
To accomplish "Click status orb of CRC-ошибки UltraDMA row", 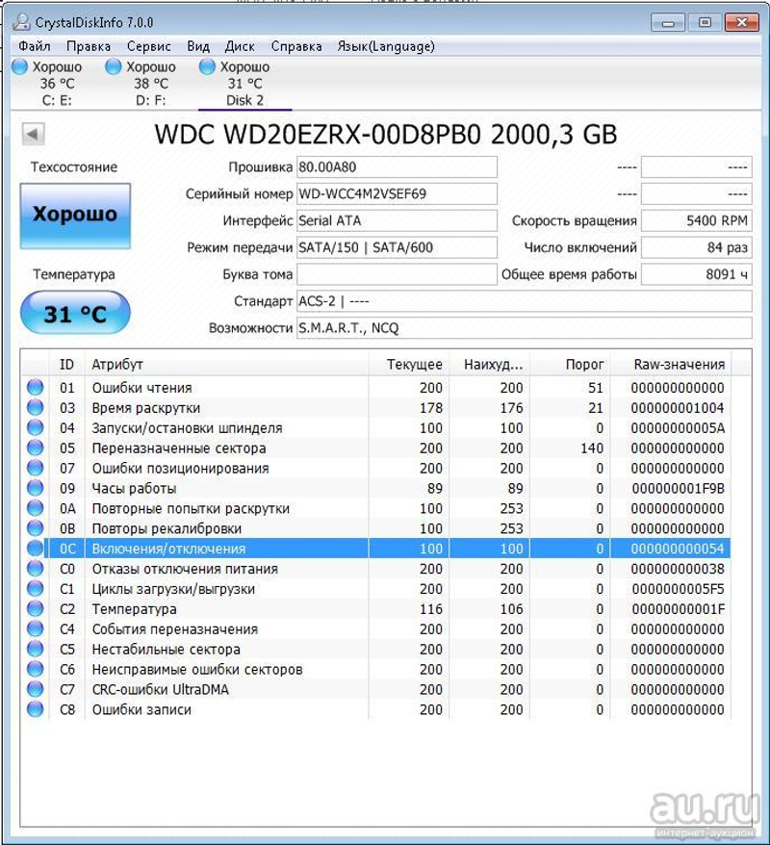I will click(36, 689).
